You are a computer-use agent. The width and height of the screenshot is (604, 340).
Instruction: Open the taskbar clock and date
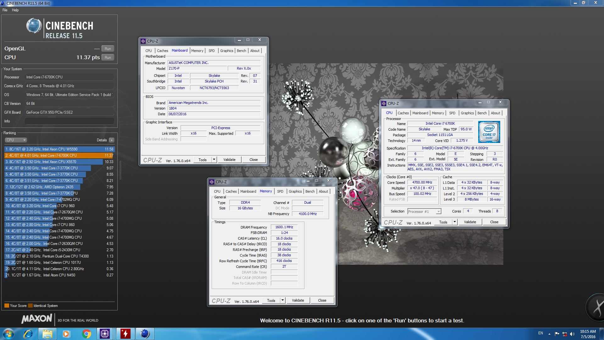point(588,334)
